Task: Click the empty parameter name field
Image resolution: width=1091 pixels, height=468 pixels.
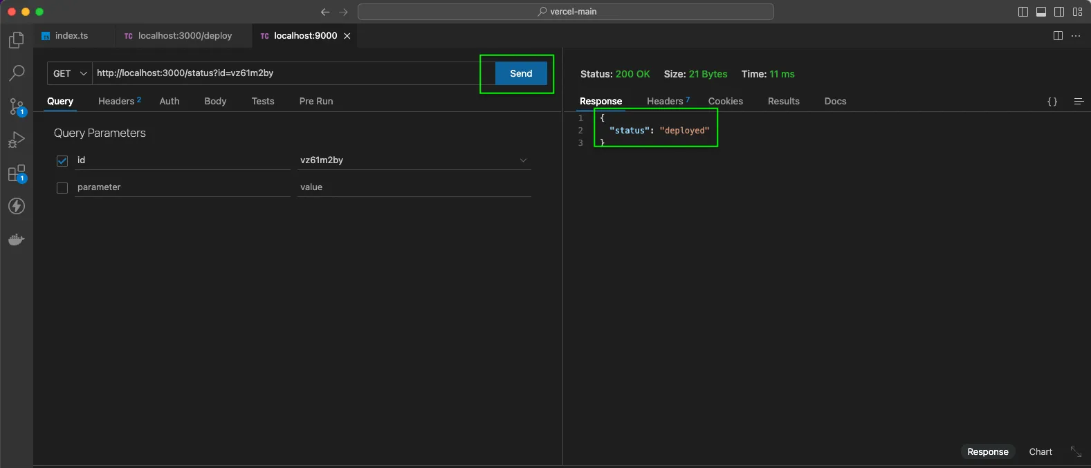Action: [183, 187]
